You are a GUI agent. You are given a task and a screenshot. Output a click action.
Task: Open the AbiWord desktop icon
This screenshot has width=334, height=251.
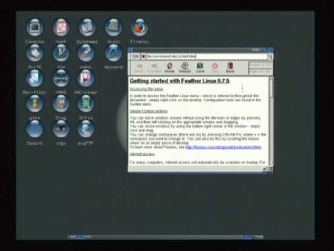(x=114, y=53)
